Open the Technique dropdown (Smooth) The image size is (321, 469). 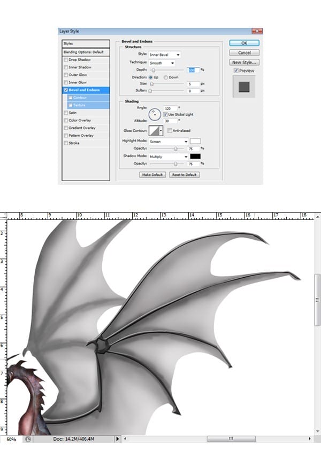coord(162,63)
